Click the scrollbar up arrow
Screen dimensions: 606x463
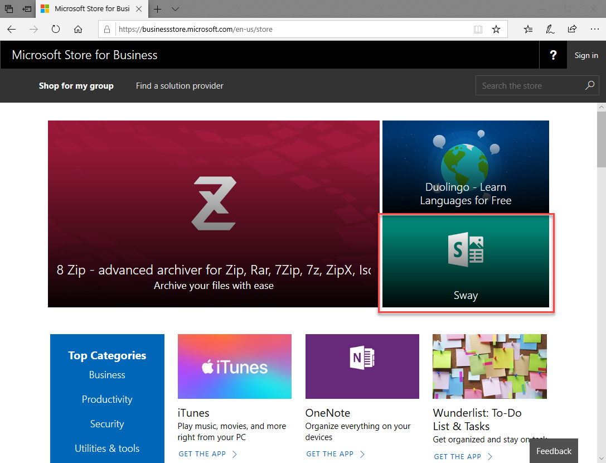click(602, 107)
